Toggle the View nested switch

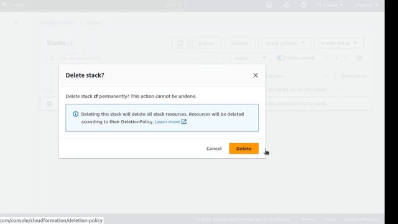pos(281,58)
